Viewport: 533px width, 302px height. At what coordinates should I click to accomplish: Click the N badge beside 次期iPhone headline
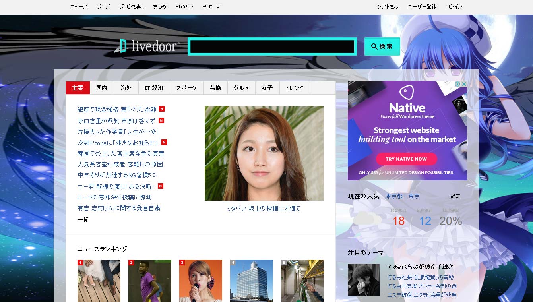[x=164, y=142]
